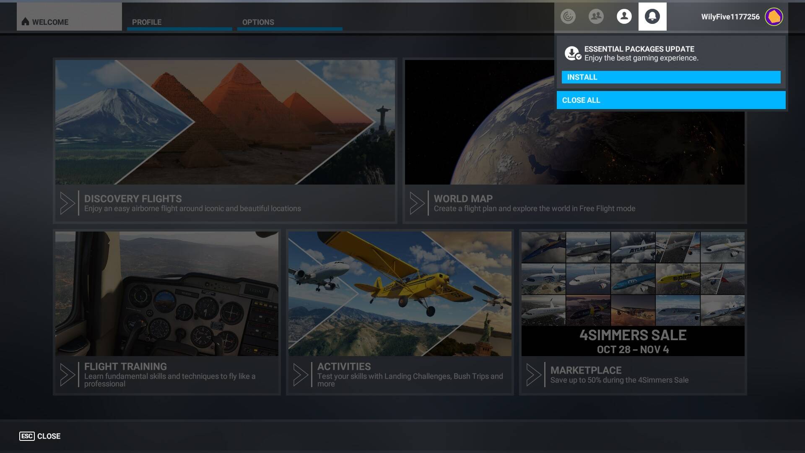
Task: Click the ESC Close button
Action: coord(40,436)
